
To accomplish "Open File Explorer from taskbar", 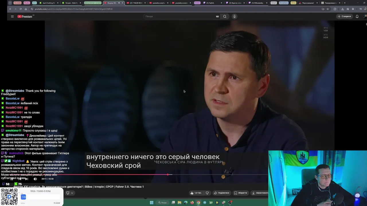I will 179,203.
